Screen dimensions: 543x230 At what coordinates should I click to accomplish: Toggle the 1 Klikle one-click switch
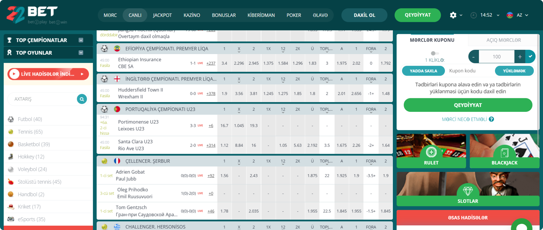coord(435,53)
